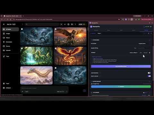This screenshot has width=154, height=115.
Task: Toggle the API Server switch
Action: tap(145, 93)
